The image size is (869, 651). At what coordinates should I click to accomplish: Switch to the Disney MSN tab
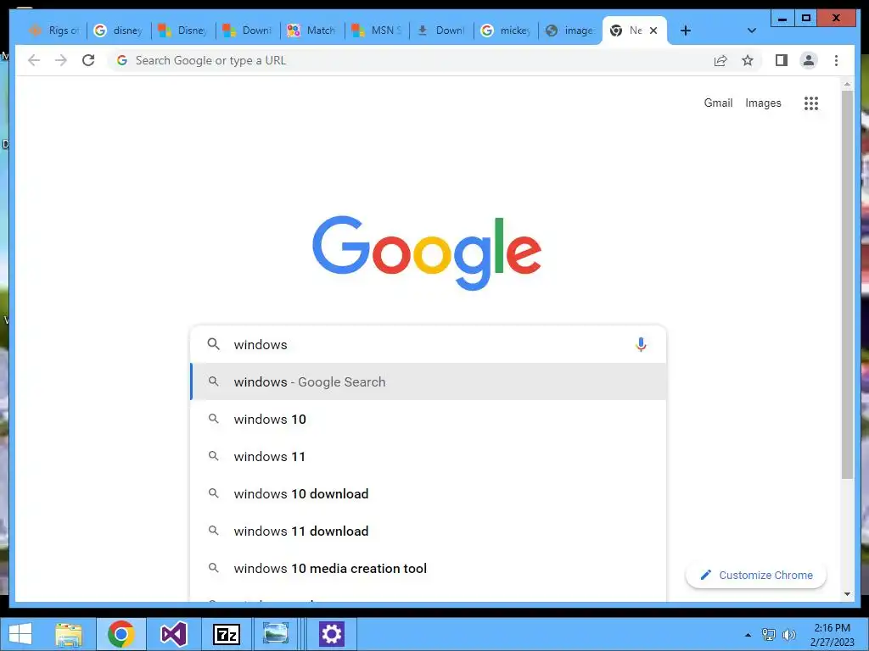click(x=183, y=31)
